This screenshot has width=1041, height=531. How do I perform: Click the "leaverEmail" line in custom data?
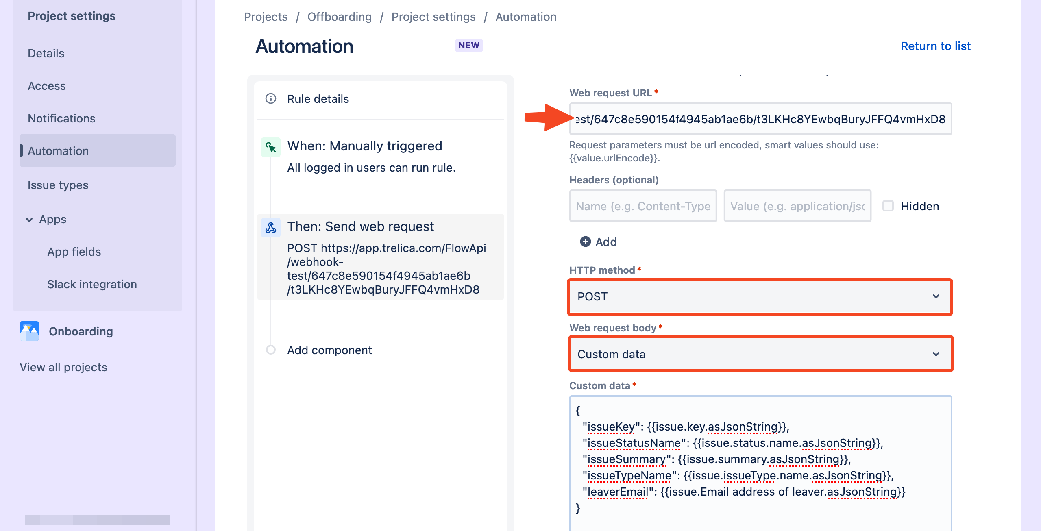(x=744, y=492)
